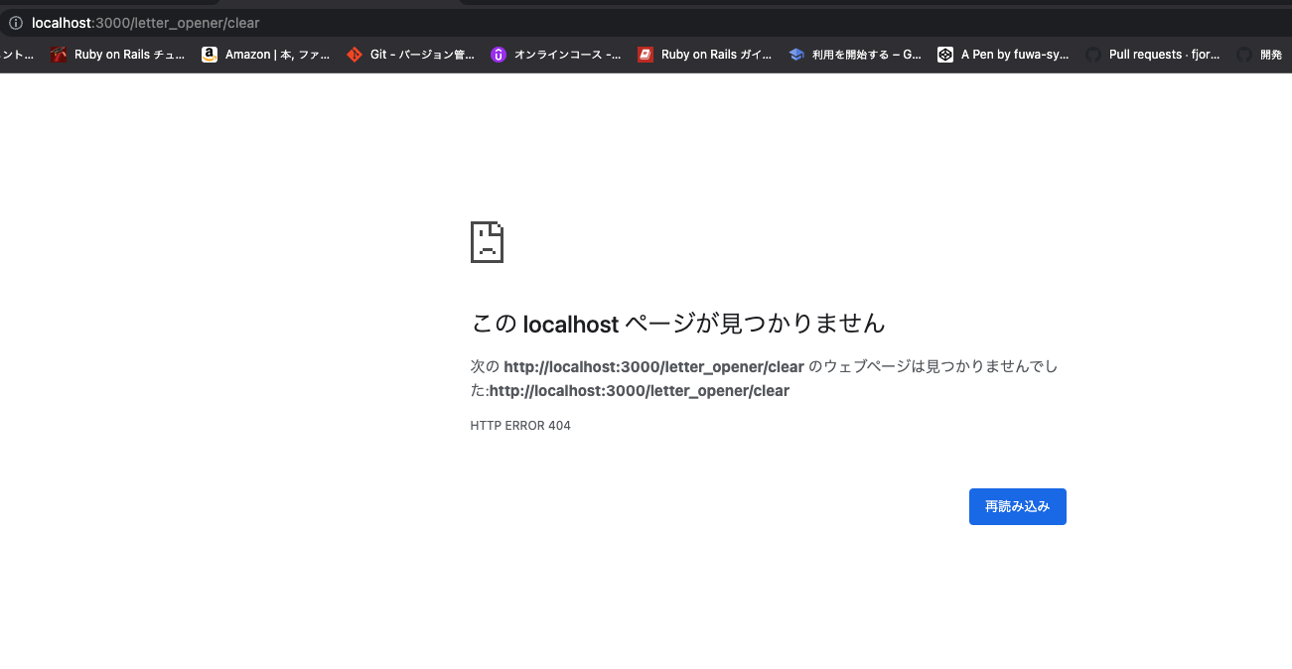Click the GitHub icon on the 開発 bookmark
Screen dimensions: 1292x669
[x=1243, y=55]
